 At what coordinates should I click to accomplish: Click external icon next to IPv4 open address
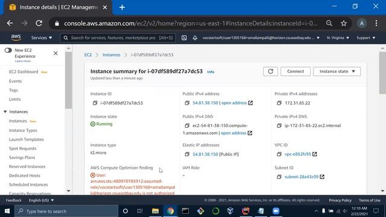point(250,103)
